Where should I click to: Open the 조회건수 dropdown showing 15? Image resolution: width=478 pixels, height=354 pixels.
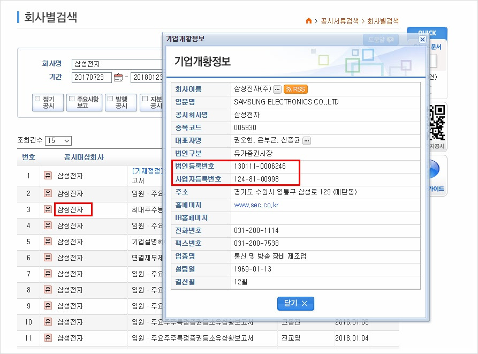58,140
